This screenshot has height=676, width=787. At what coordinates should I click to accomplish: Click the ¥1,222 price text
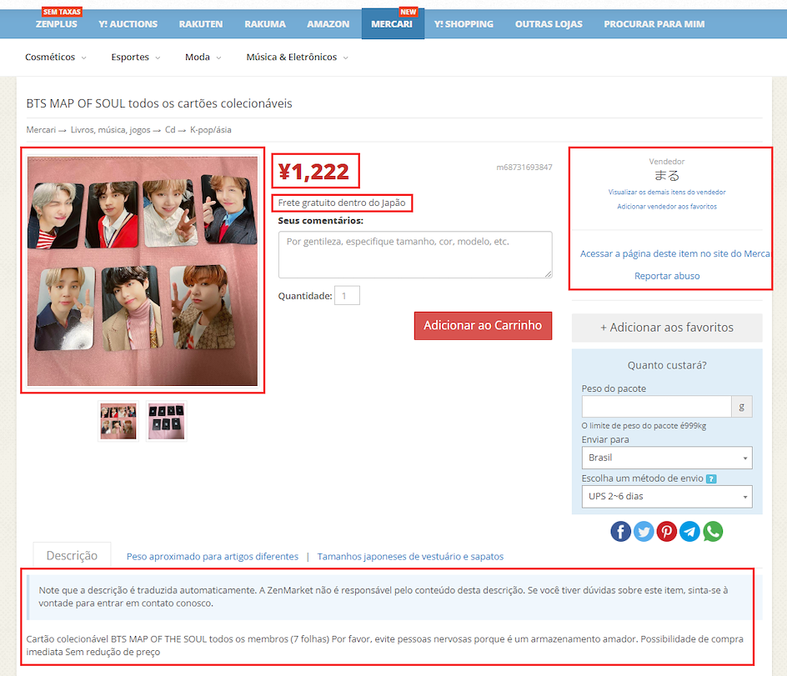[x=314, y=172]
